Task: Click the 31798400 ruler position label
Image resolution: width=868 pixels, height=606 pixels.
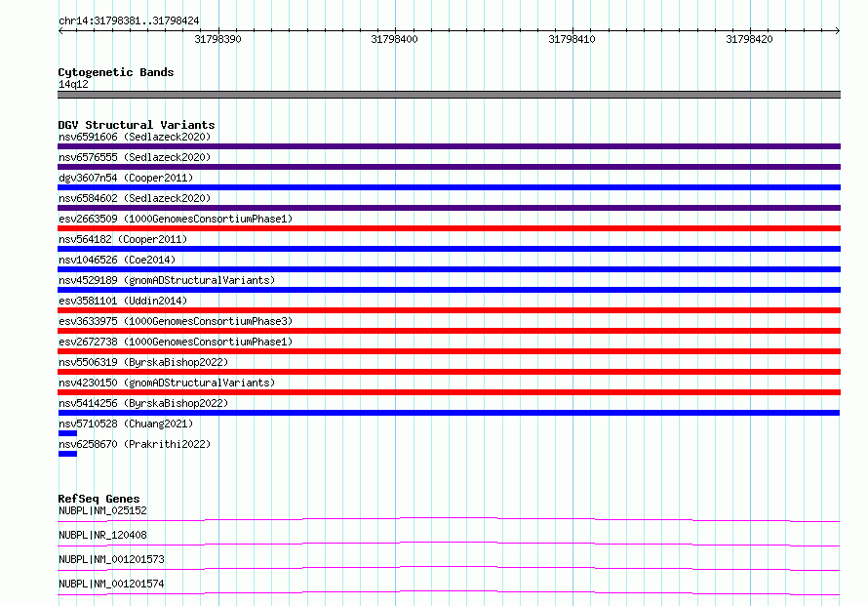Action: tap(395, 39)
